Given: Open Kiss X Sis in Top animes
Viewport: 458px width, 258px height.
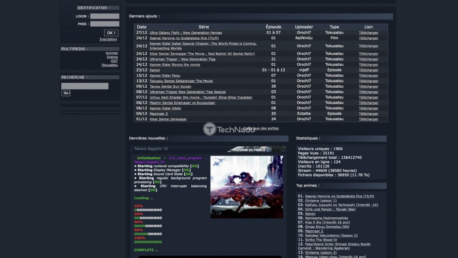Looking at the screenshot, I should 327,222.
